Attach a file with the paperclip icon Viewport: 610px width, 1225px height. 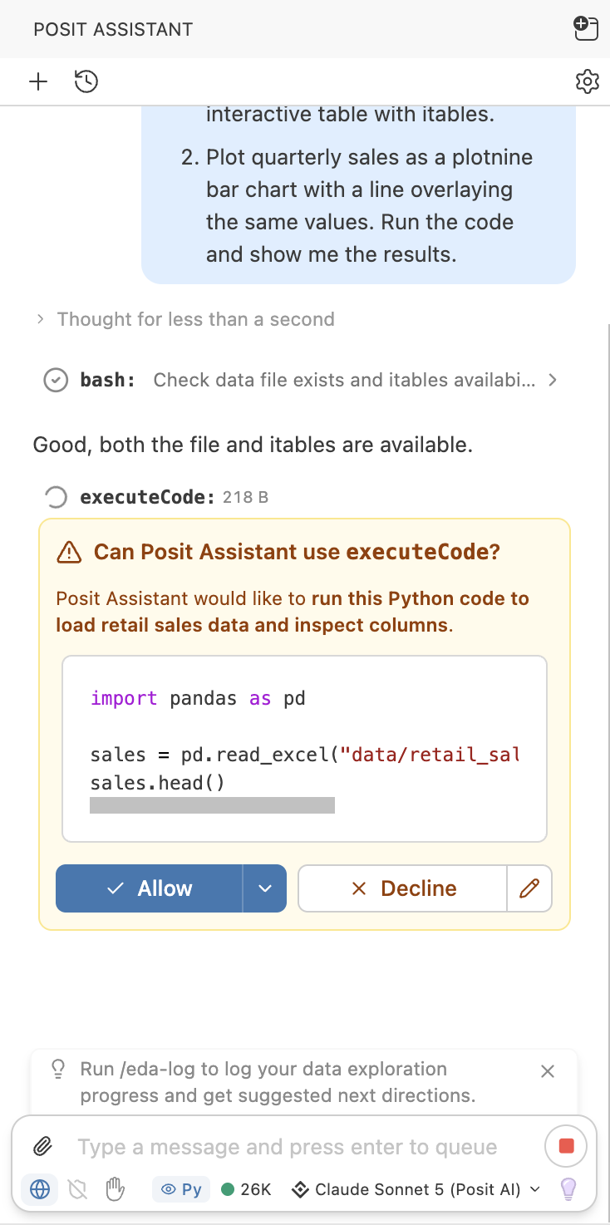pos(42,1147)
